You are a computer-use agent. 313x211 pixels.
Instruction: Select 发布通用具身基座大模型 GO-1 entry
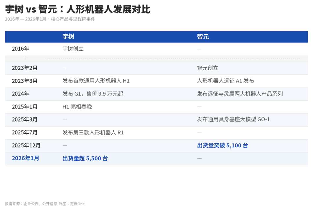233,120
